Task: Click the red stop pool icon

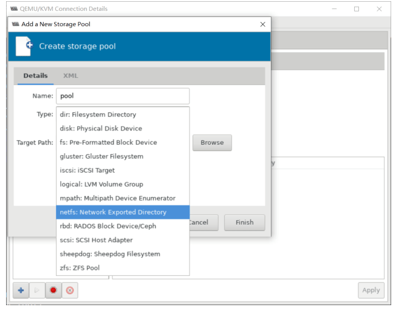Action: click(x=53, y=290)
